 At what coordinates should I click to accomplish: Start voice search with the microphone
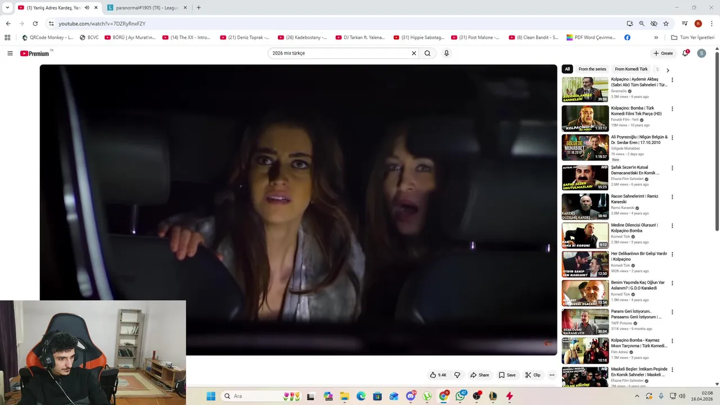tap(447, 53)
